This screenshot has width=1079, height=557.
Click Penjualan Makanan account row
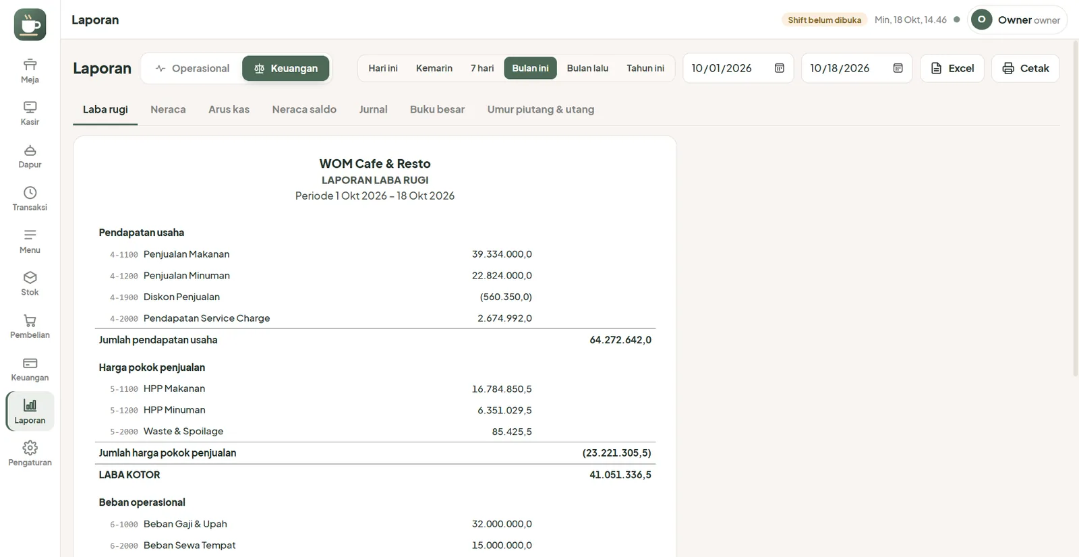click(x=375, y=254)
